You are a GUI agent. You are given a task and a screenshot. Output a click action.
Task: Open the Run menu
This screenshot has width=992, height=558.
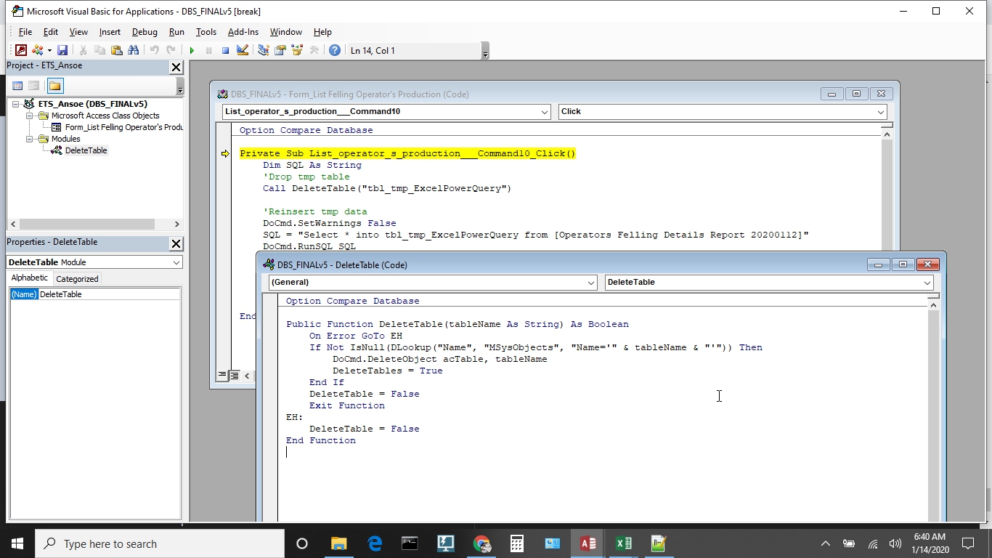click(x=176, y=32)
